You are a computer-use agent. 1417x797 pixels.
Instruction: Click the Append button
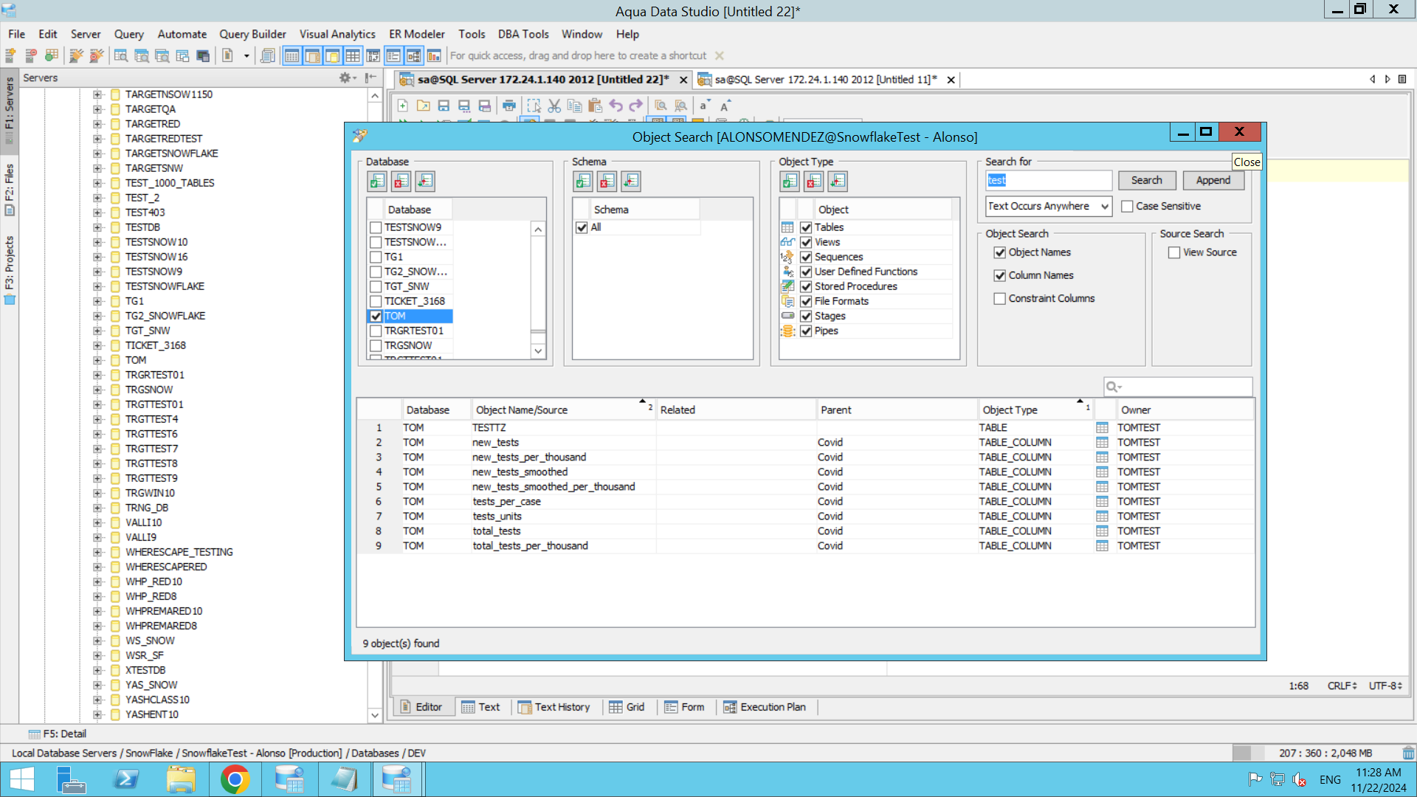[x=1213, y=180]
